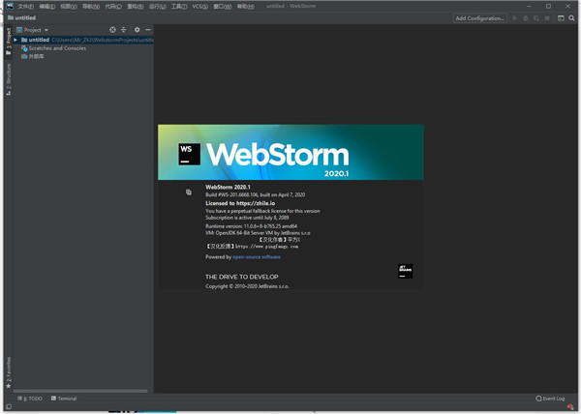Click the Run play icon
The height and width of the screenshot is (414, 581).
(515, 18)
